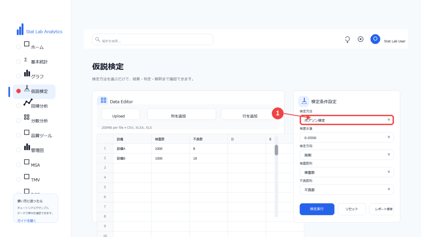The height and width of the screenshot is (237, 421).
Task: Select the 不良数 column header
Action: click(x=208, y=139)
